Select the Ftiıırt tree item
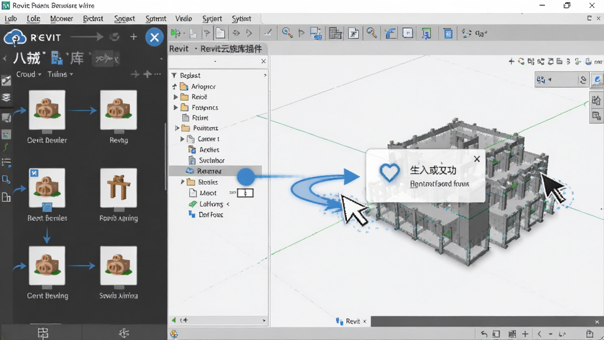The width and height of the screenshot is (604, 340). (195, 117)
